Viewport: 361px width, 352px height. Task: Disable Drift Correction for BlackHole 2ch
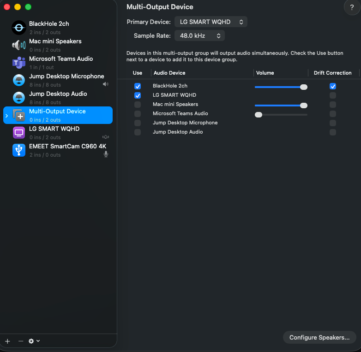click(x=333, y=86)
